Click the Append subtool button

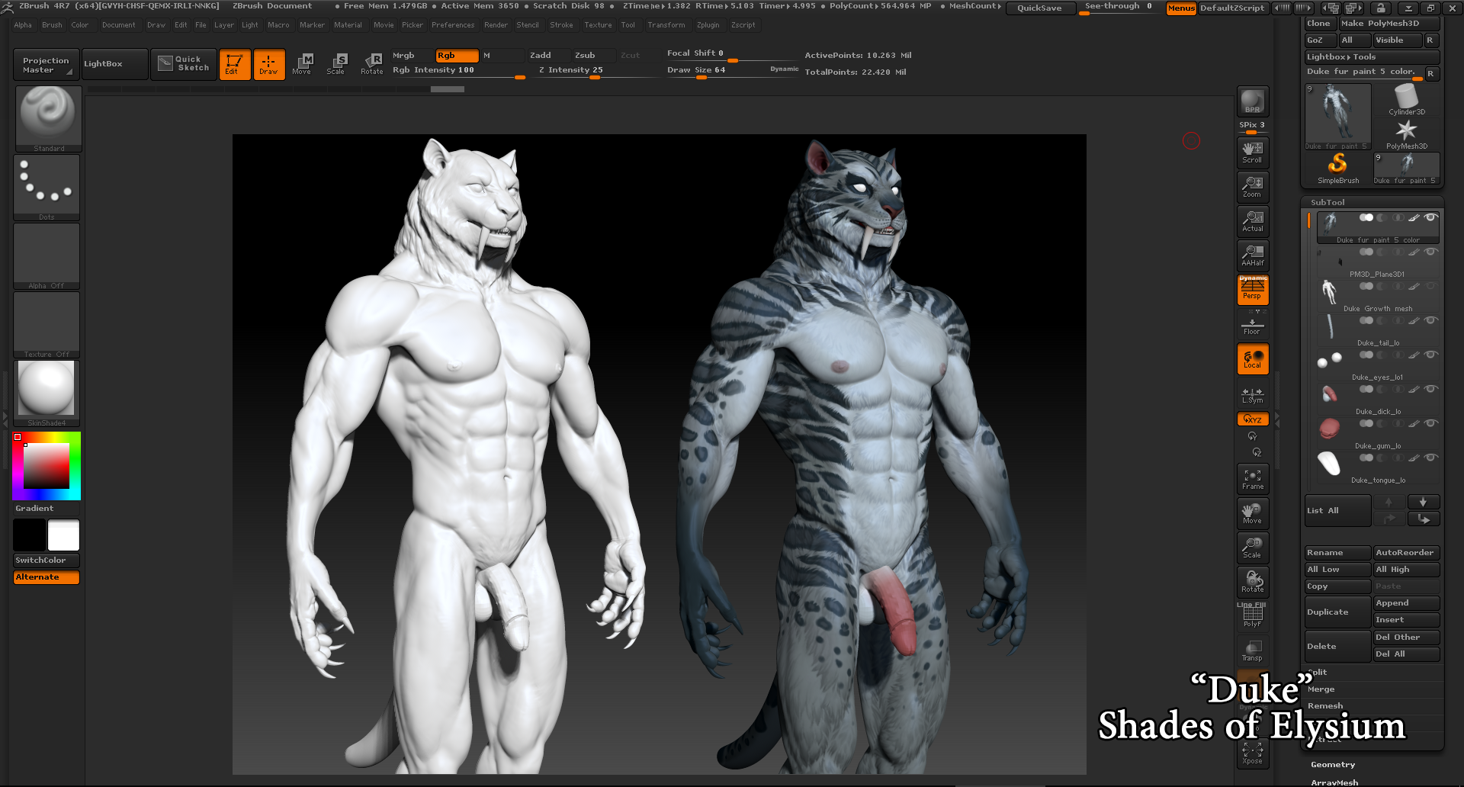(x=1407, y=603)
